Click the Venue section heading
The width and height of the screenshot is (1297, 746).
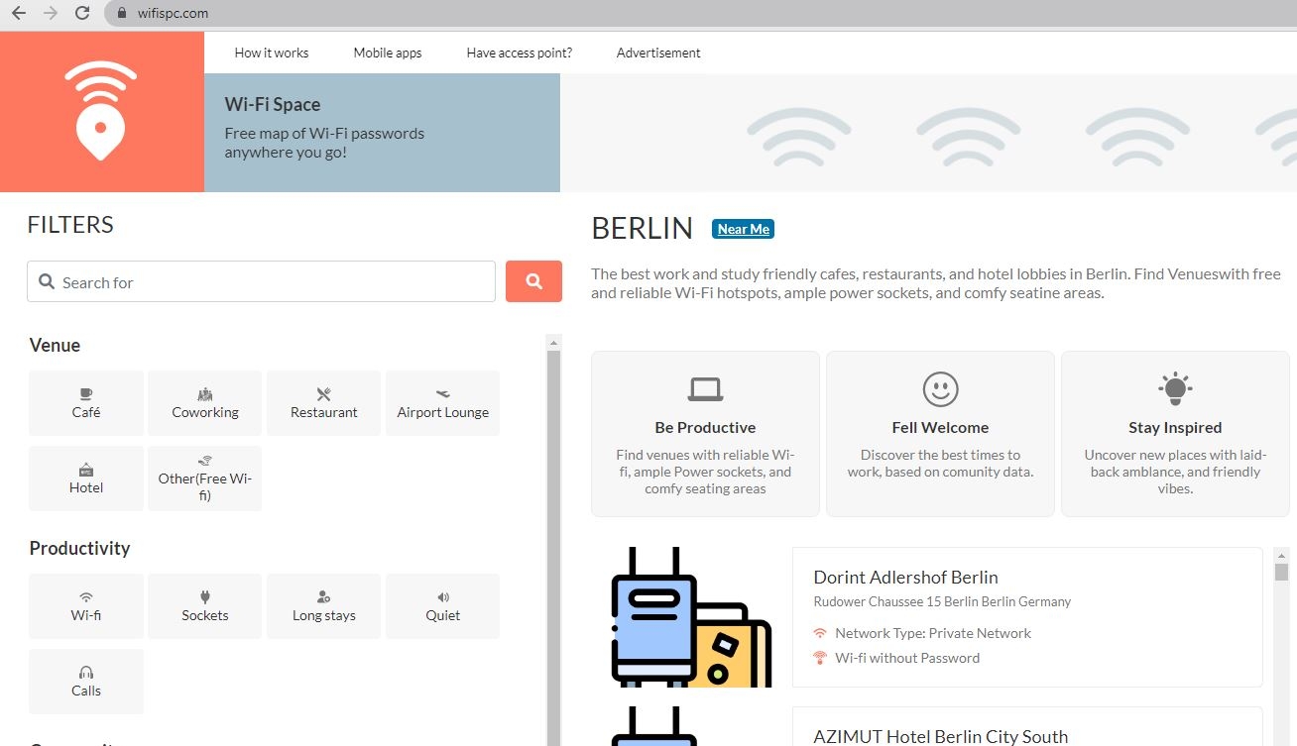(55, 346)
